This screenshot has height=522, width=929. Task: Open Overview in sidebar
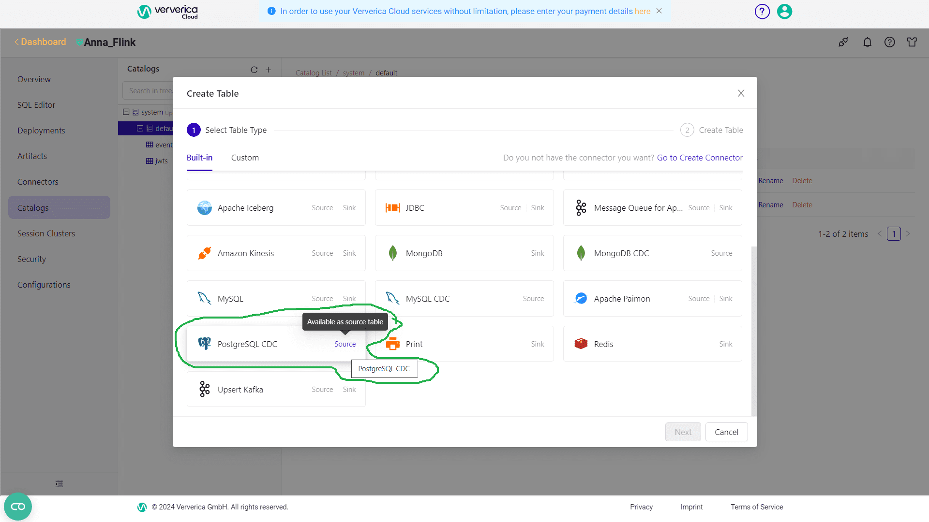(x=34, y=79)
